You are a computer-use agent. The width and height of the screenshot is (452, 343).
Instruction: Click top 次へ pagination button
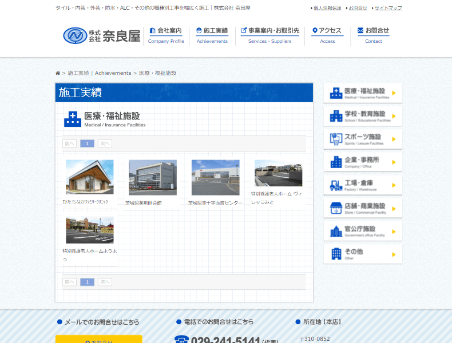click(105, 143)
